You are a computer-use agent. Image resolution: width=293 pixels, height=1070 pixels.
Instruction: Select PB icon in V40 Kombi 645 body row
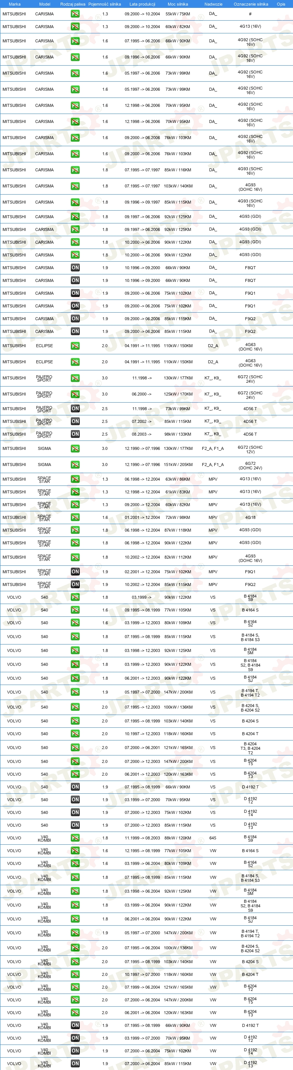[x=75, y=838]
